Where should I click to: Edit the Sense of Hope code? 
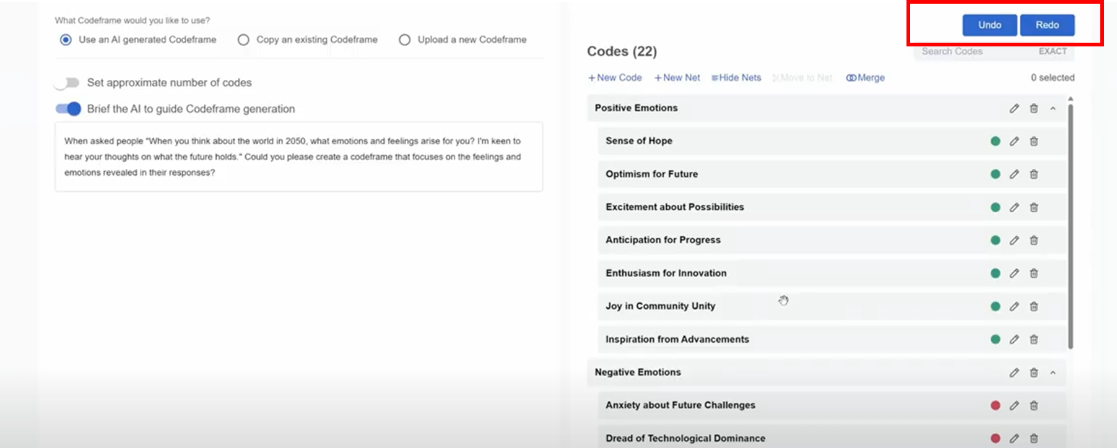tap(1014, 141)
